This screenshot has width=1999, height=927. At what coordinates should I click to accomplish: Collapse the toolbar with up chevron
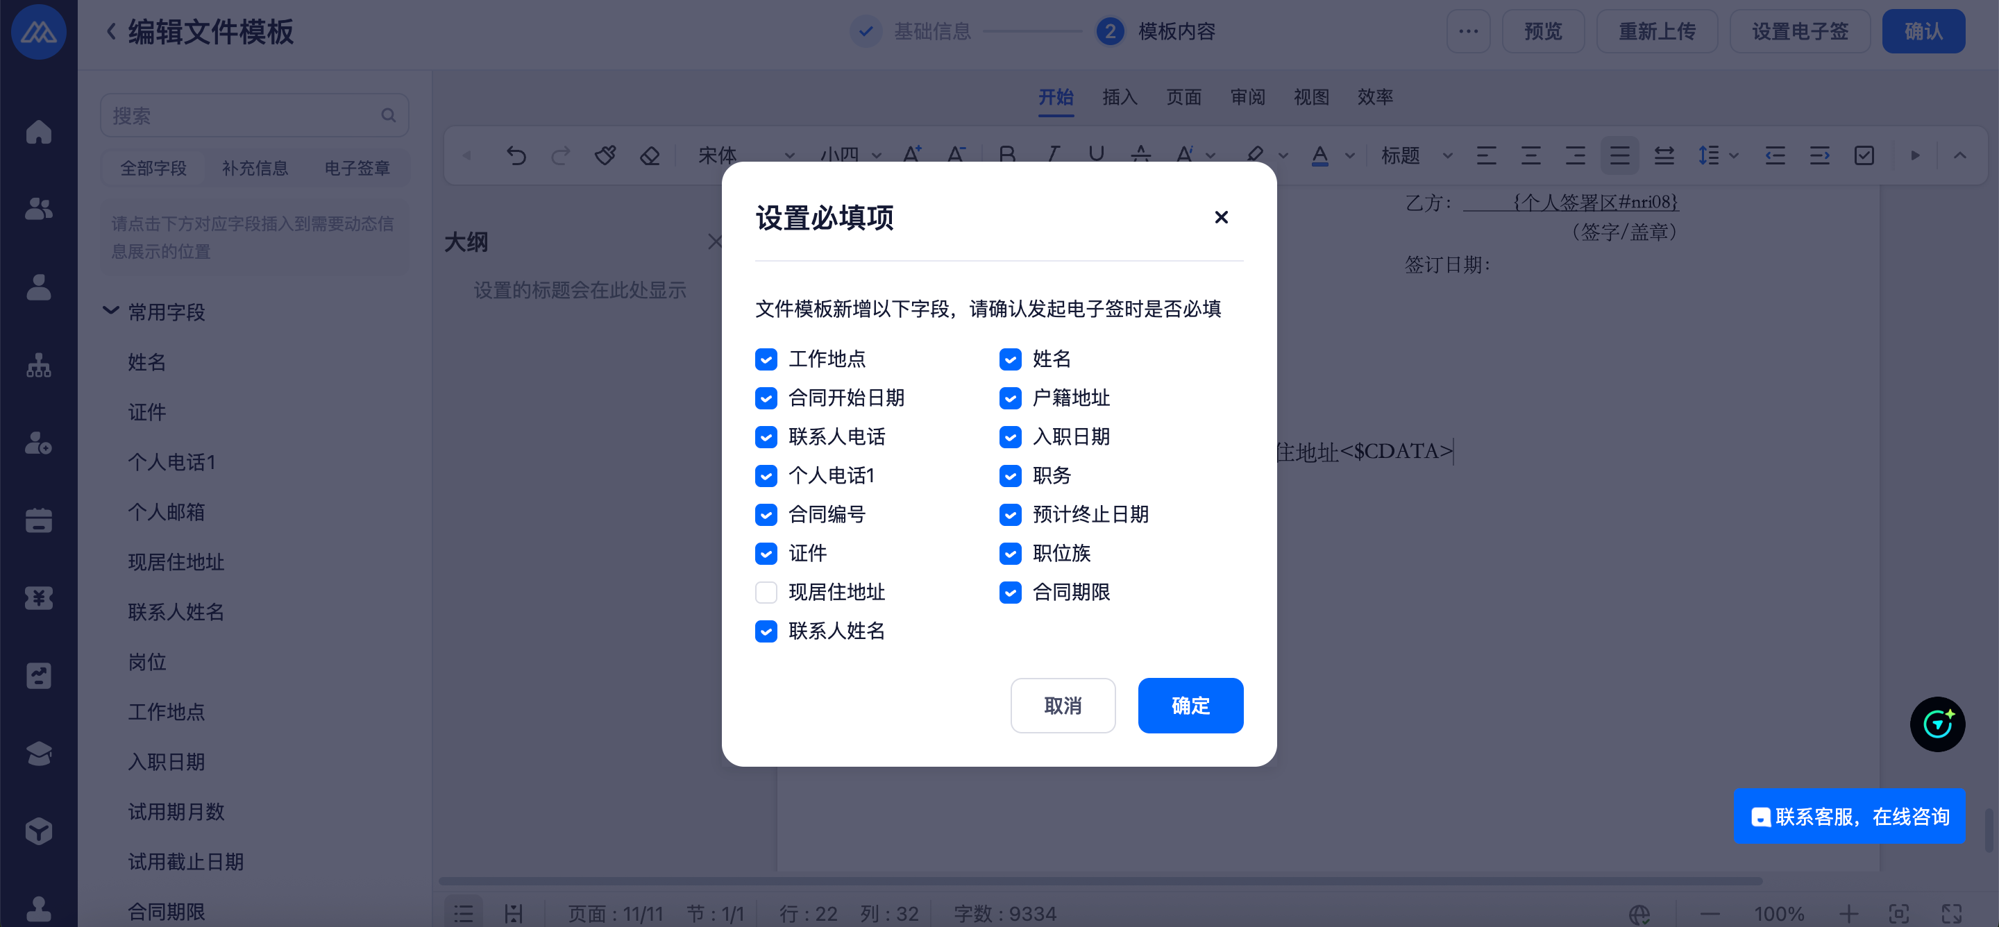coord(1959,156)
